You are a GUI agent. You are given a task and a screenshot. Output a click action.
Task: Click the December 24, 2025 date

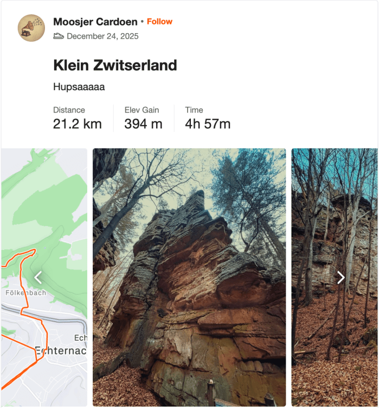102,36
